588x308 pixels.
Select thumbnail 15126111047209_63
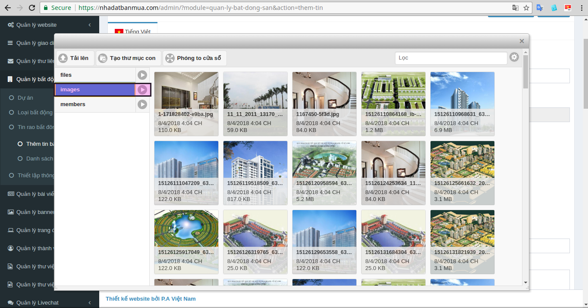pos(186,173)
